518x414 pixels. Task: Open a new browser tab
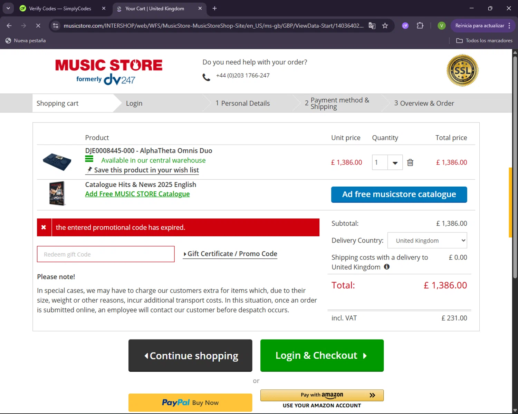pos(214,8)
